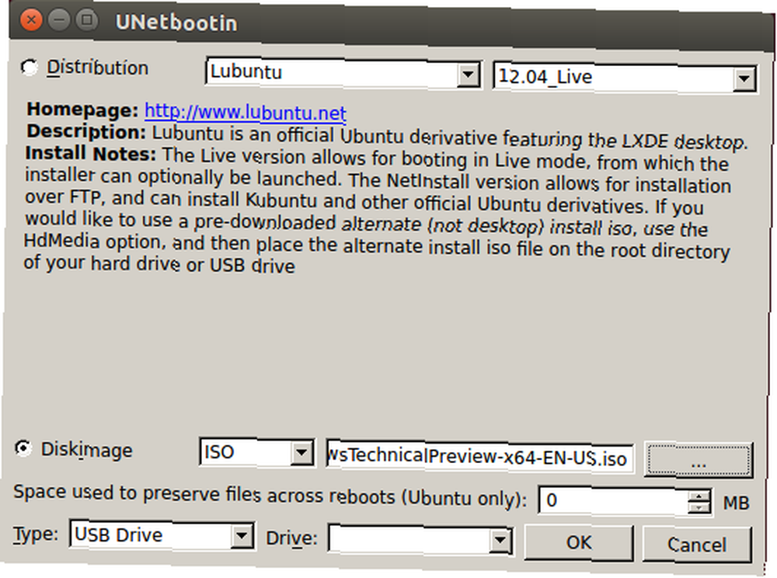This screenshot has width=777, height=578.
Task: Click the 'Homepage:' label
Action: click(82, 109)
